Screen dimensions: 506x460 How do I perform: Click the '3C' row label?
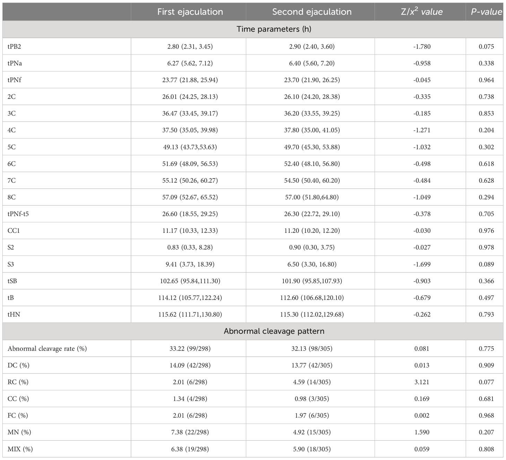coord(11,113)
